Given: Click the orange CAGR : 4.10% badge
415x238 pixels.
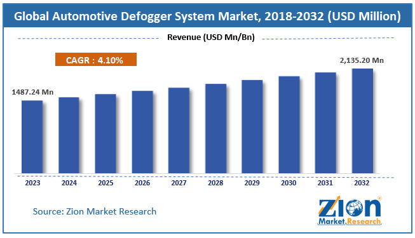Looking at the screenshot, I should tap(96, 60).
